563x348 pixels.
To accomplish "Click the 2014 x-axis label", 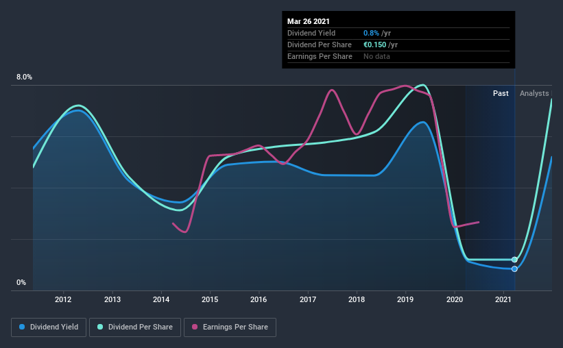I will coord(161,299).
